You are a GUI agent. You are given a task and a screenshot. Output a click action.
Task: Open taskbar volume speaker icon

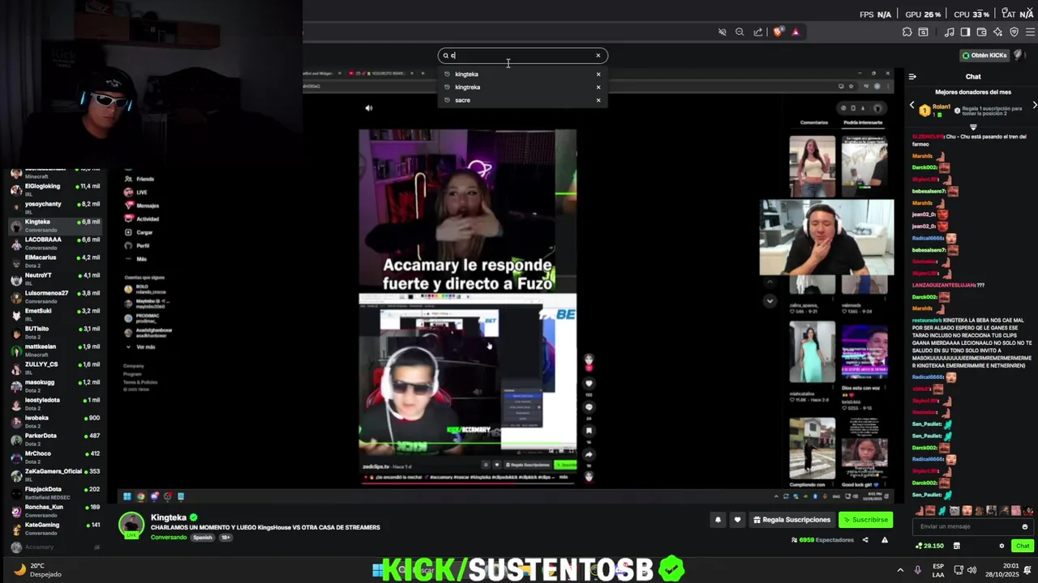pos(972,570)
